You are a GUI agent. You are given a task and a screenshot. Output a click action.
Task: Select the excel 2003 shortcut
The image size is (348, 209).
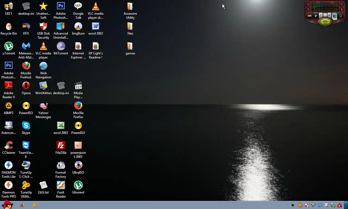61,128
